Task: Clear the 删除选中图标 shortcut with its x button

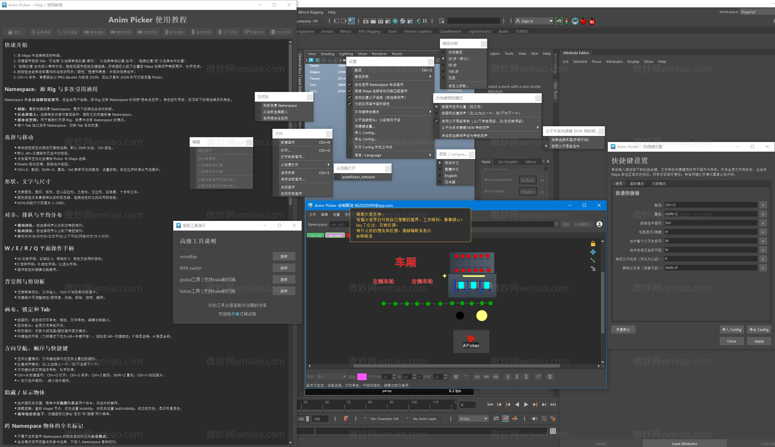Action: point(763,223)
